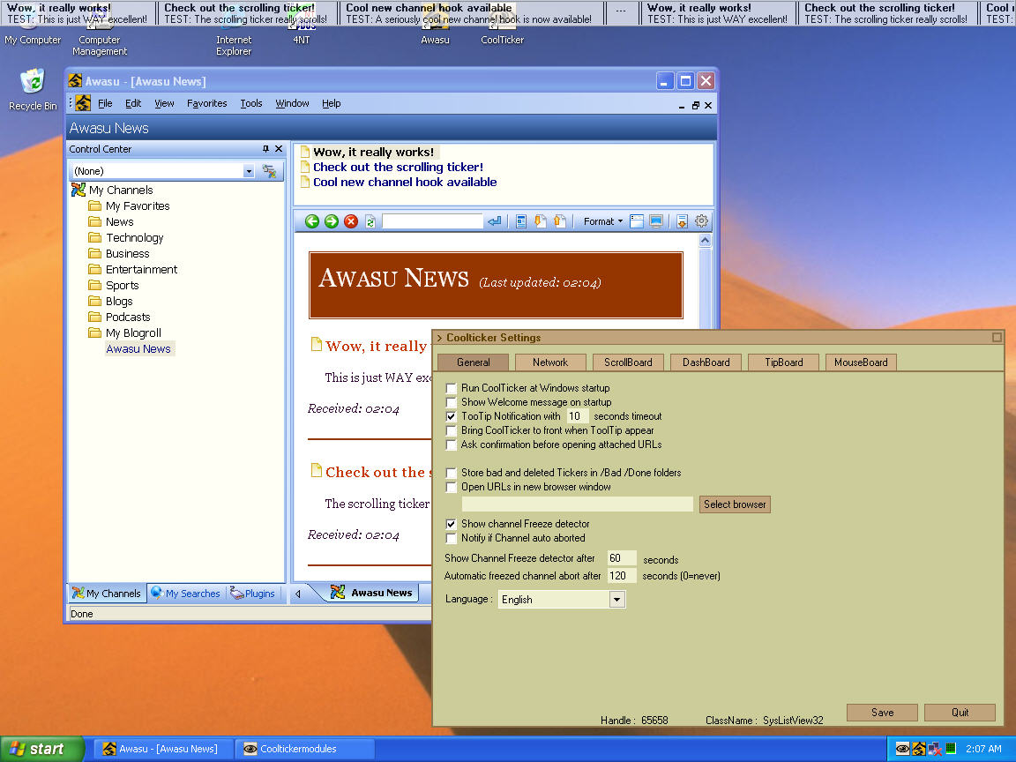
Task: Enable Store bad and deleted Tickers option
Action: (451, 473)
